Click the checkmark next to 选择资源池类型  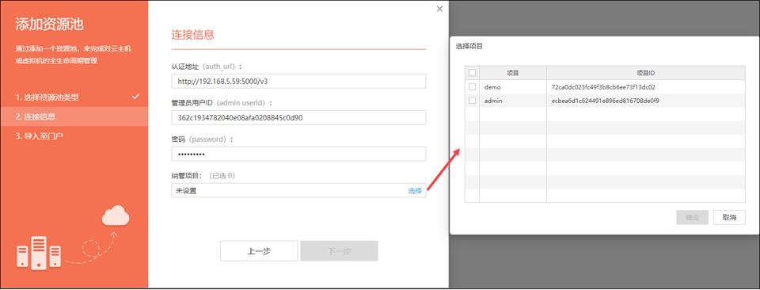(x=136, y=97)
